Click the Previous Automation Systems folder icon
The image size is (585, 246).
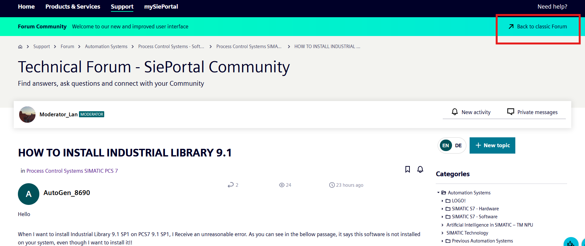(x=448, y=241)
